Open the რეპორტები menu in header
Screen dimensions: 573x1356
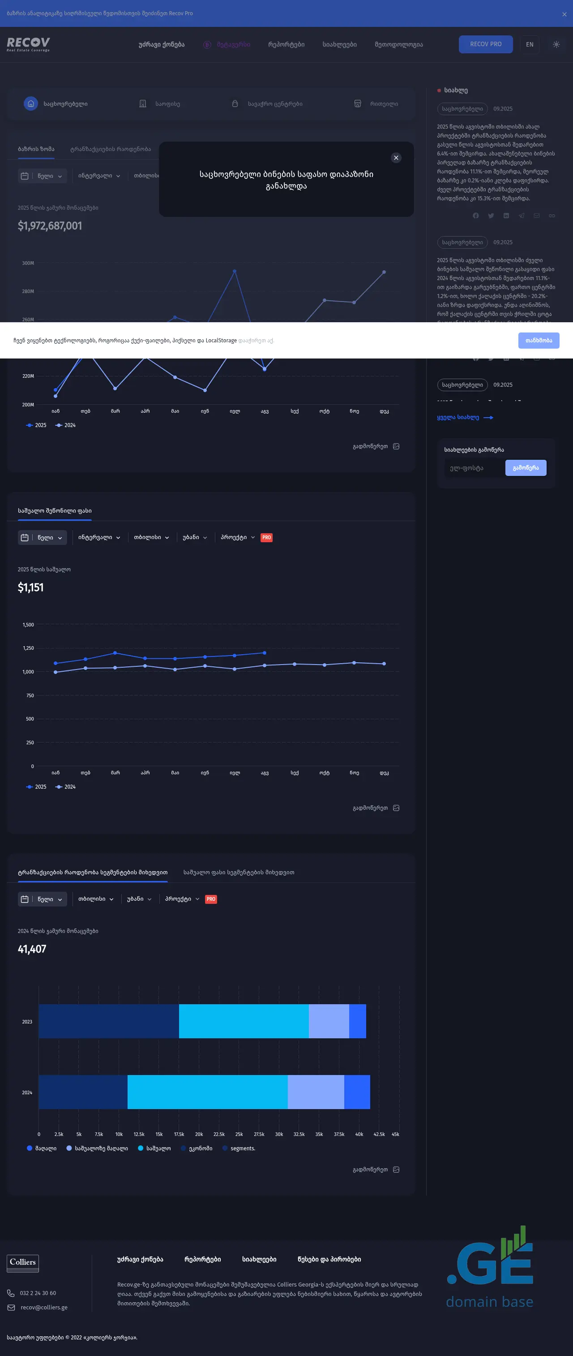286,45
